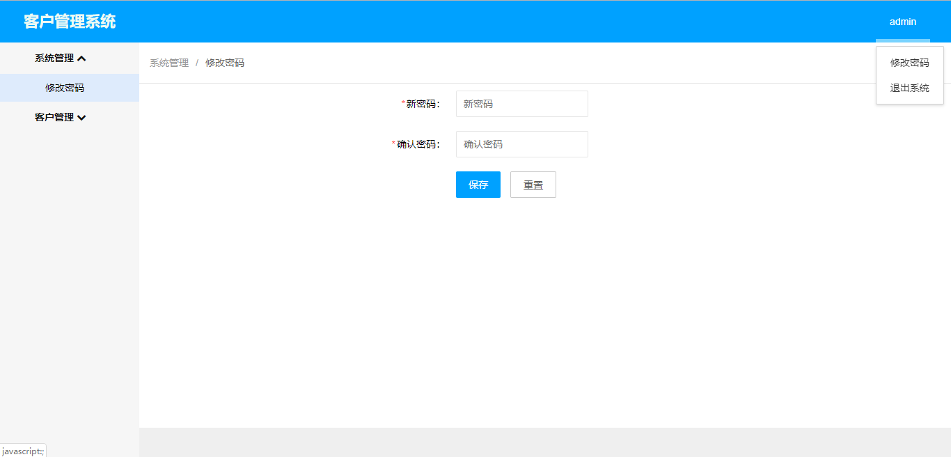The width and height of the screenshot is (951, 457).
Task: Click the 系统管理 sidebar menu heading
Action: [x=54, y=59]
